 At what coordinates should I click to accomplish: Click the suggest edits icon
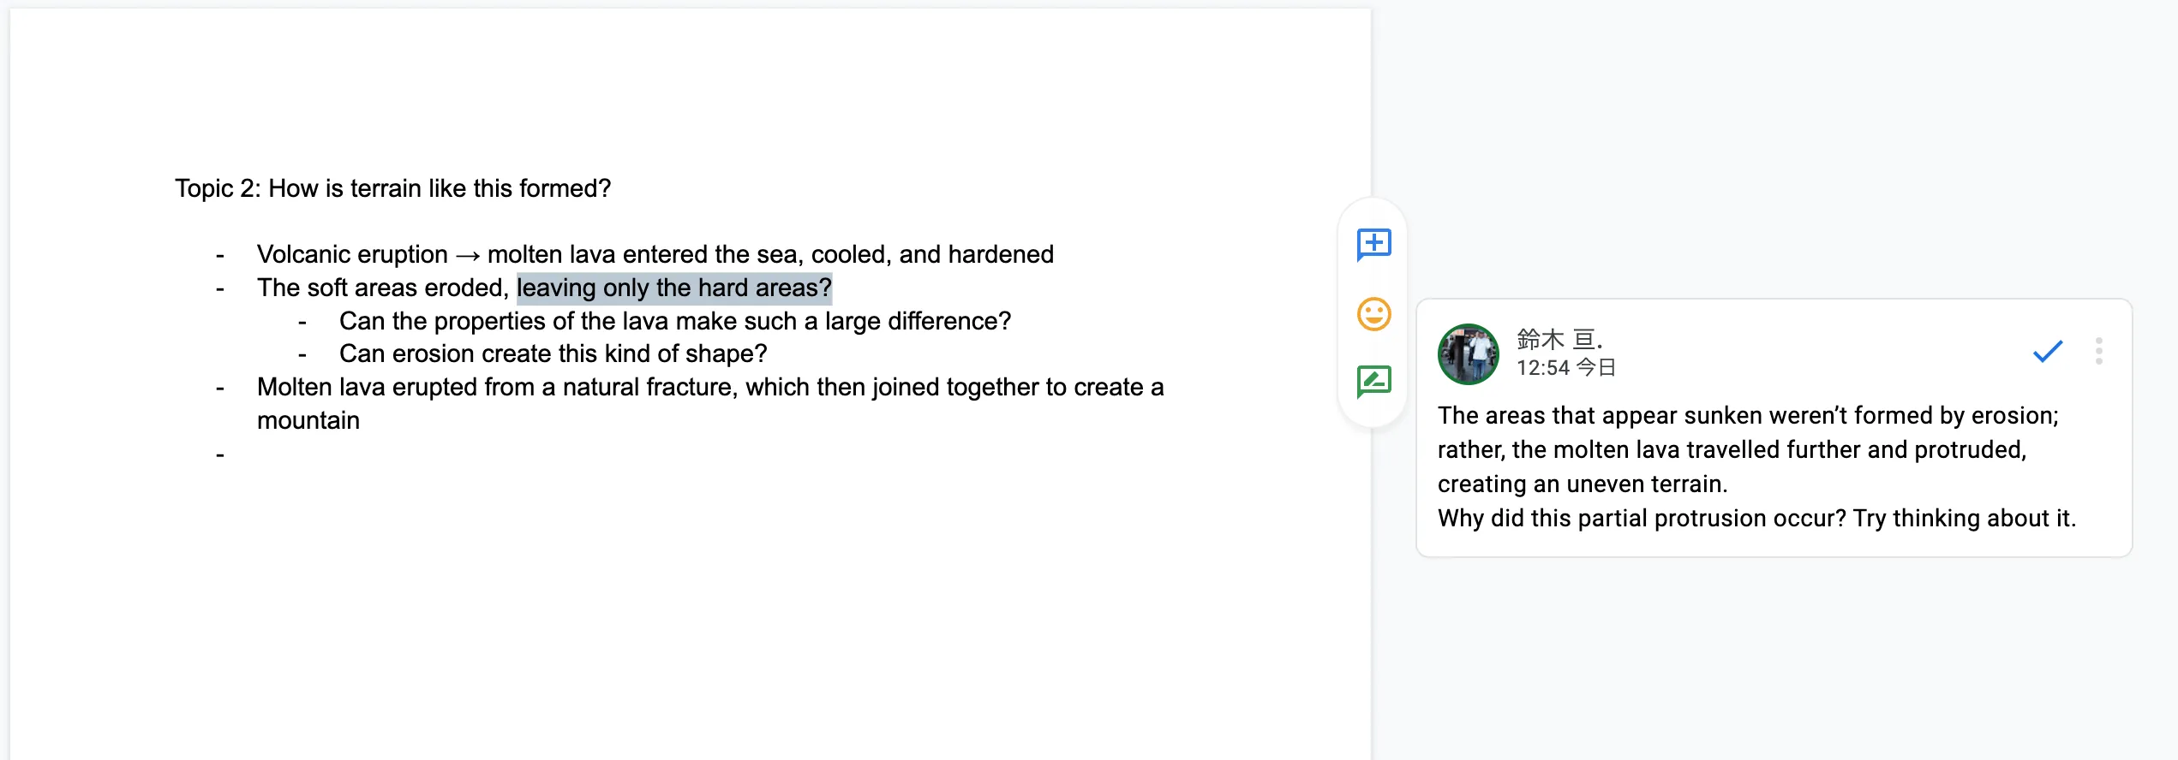pyautogui.click(x=1373, y=381)
